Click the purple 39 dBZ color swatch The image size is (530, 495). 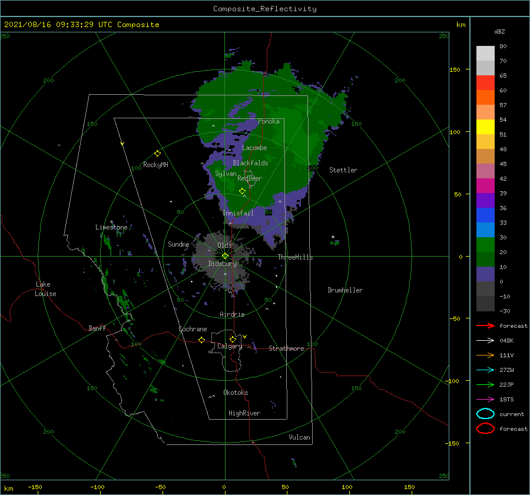pyautogui.click(x=485, y=200)
